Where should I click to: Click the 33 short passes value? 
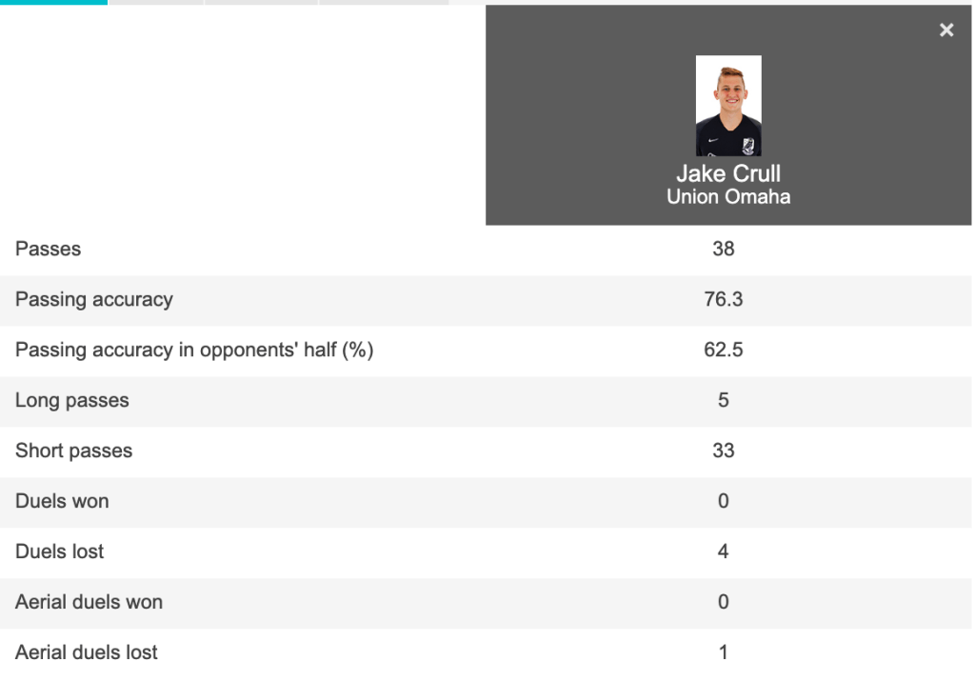pos(724,451)
